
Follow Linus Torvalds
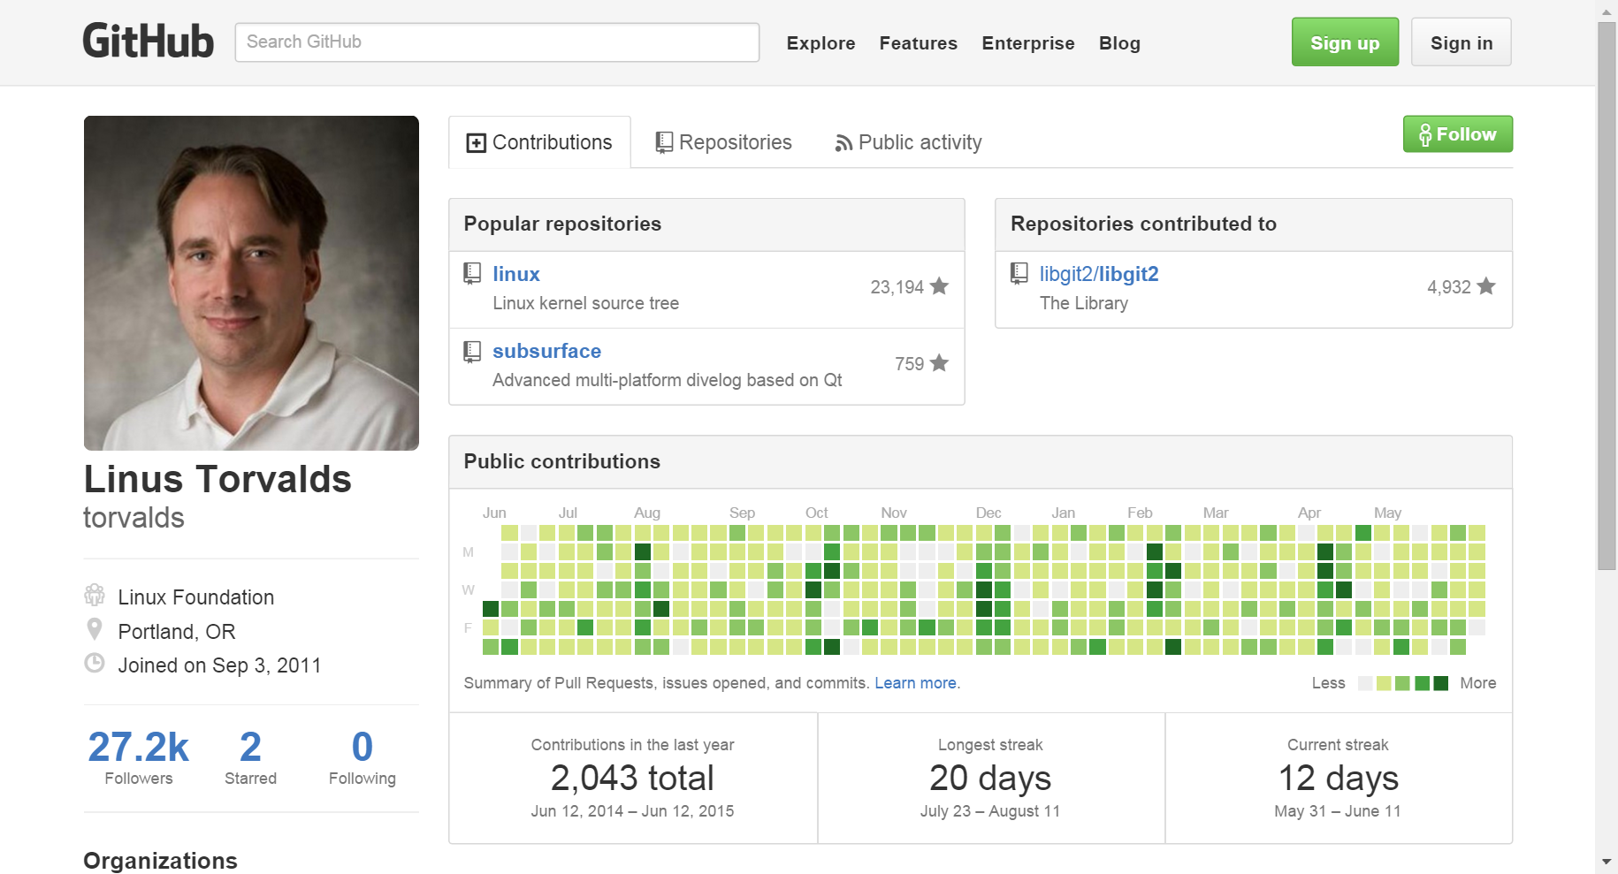tap(1457, 134)
